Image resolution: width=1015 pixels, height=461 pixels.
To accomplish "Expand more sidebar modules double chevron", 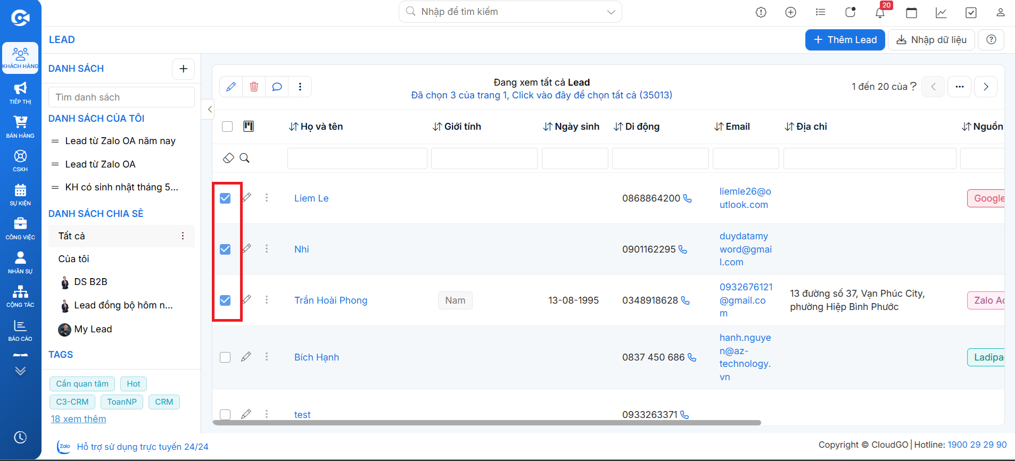I will tap(20, 371).
